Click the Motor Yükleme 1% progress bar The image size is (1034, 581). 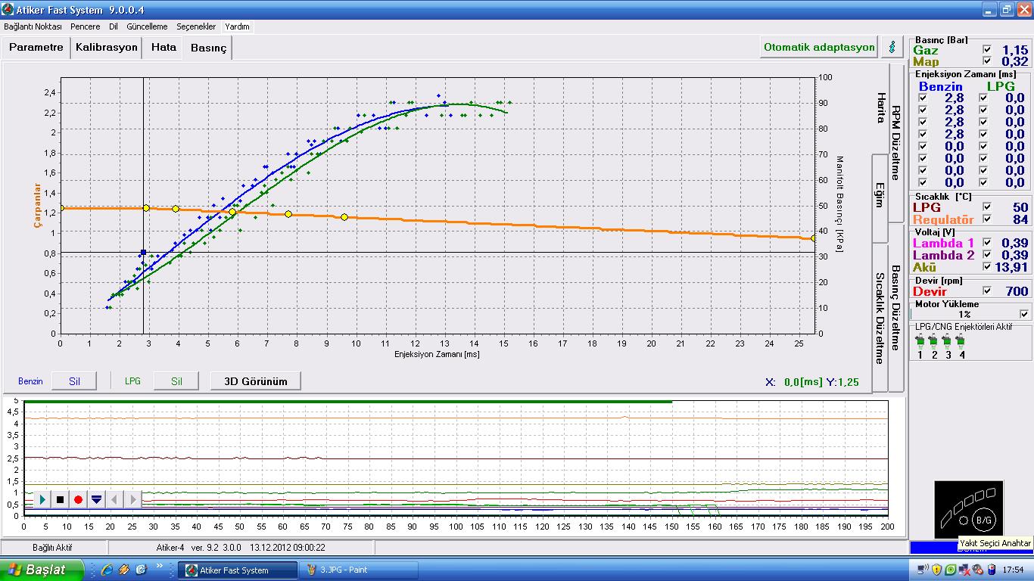tap(964, 314)
